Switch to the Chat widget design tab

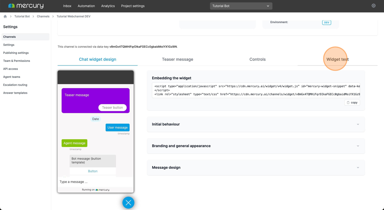(97, 59)
